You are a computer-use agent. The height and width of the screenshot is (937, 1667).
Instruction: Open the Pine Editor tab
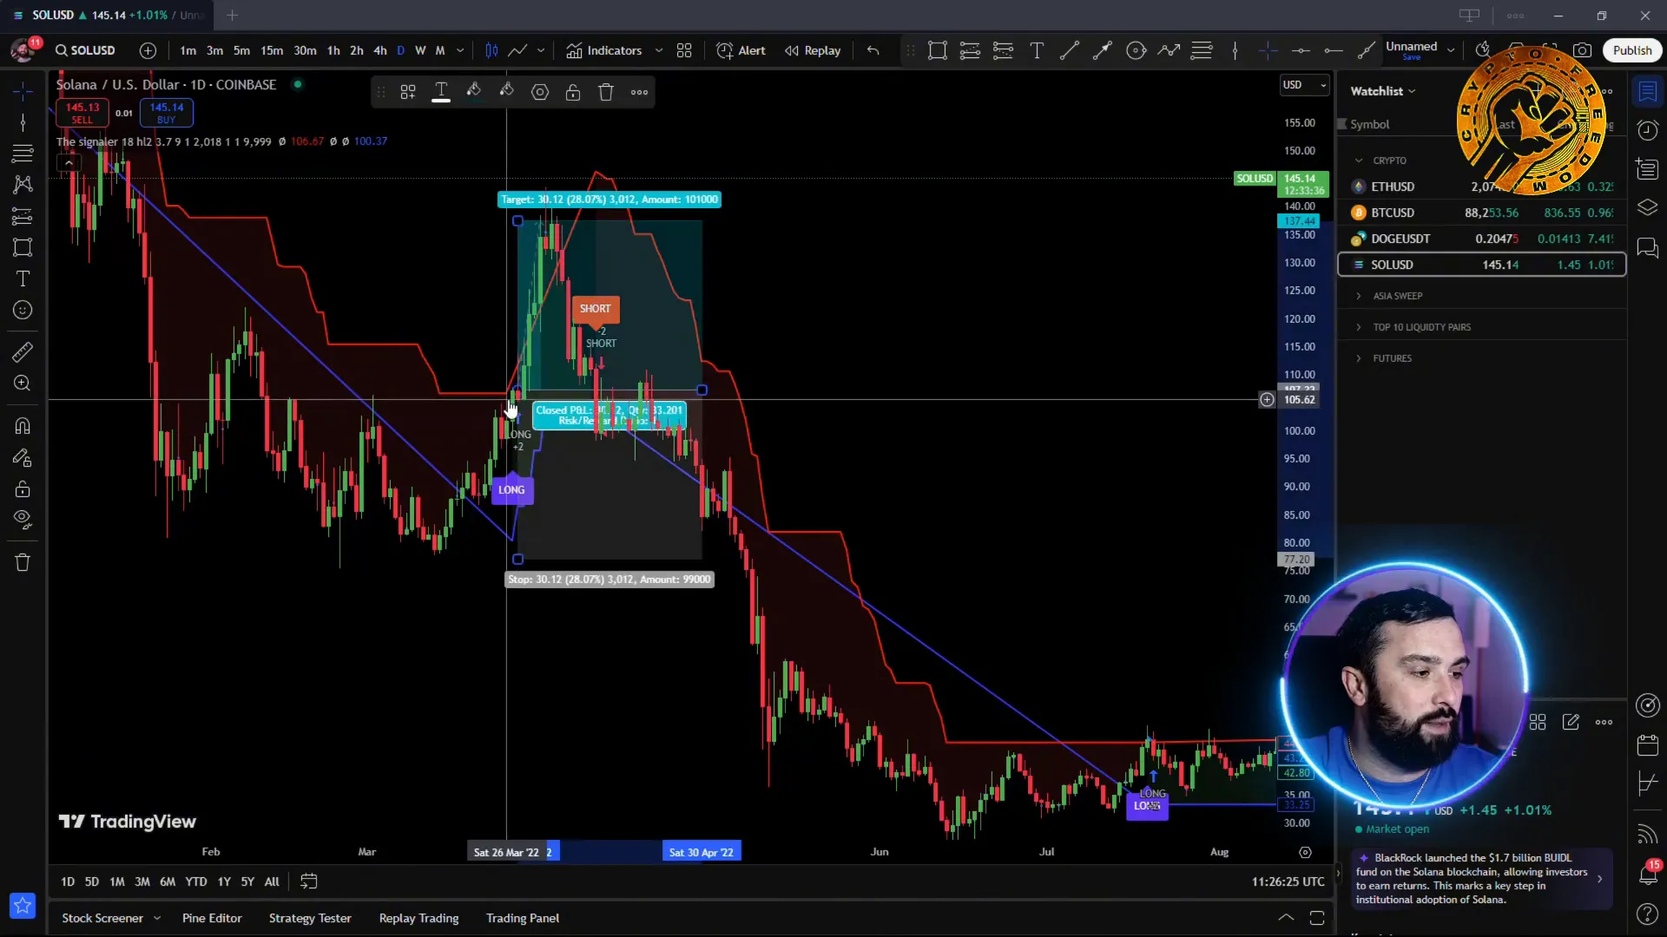tap(212, 918)
